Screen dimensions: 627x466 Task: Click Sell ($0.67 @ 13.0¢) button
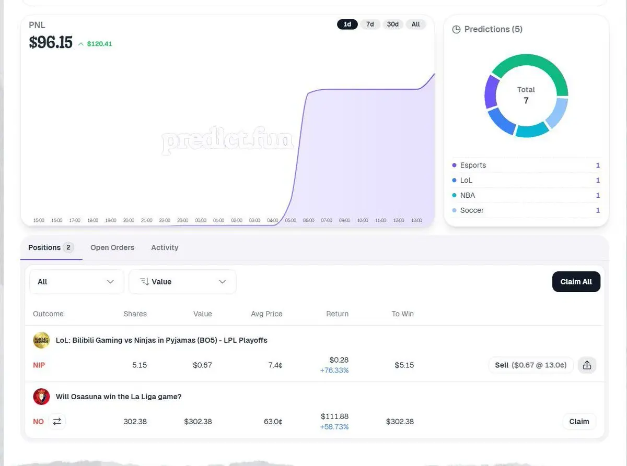coord(531,365)
